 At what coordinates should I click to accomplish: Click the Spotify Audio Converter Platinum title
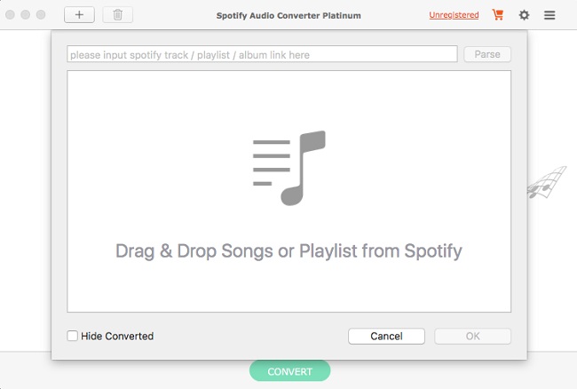click(288, 15)
